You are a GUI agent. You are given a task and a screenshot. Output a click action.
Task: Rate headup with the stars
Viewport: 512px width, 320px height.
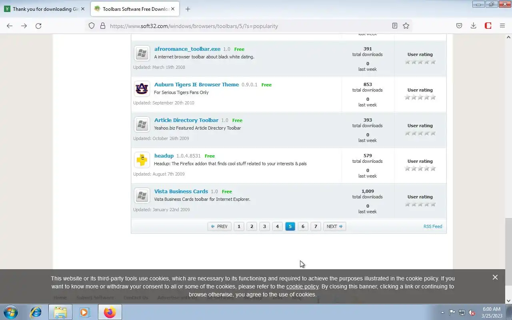coord(420,169)
